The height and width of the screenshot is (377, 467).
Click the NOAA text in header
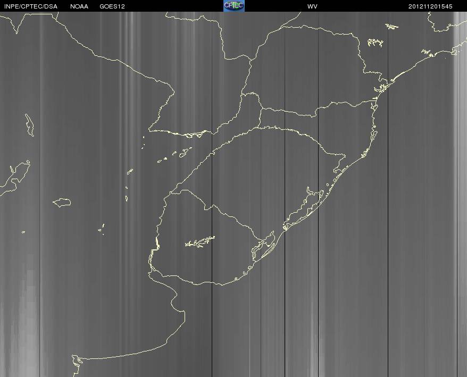79,6
